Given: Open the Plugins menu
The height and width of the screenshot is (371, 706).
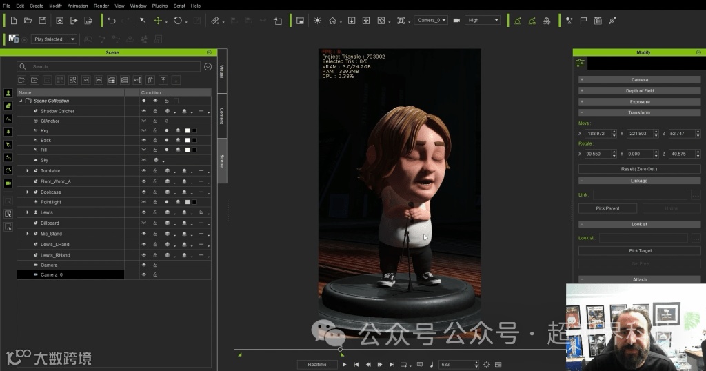Looking at the screenshot, I should pos(160,6).
